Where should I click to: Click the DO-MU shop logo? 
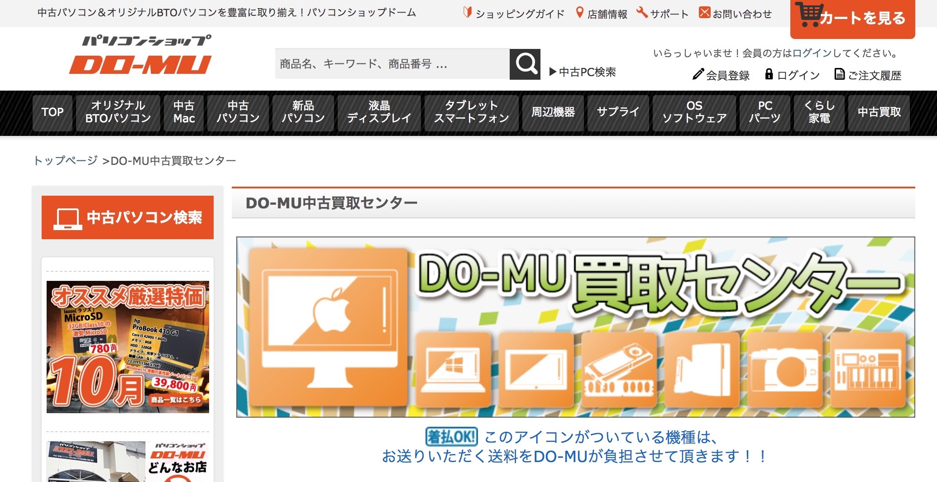[141, 55]
